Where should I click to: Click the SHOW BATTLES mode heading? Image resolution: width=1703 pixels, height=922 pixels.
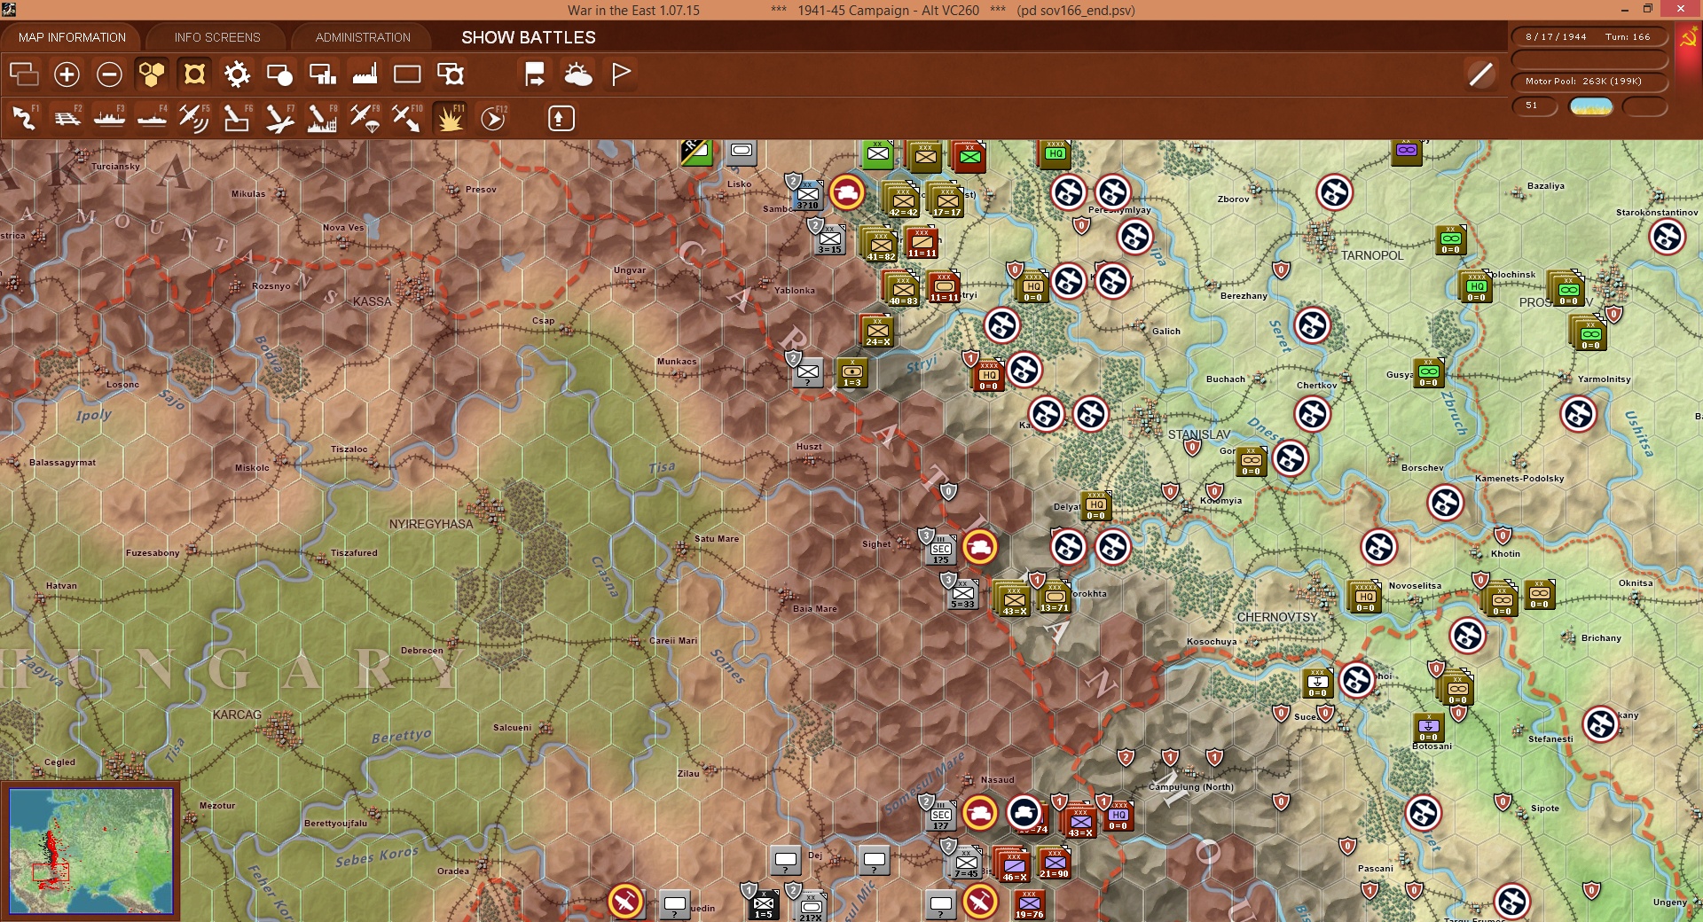pyautogui.click(x=529, y=37)
